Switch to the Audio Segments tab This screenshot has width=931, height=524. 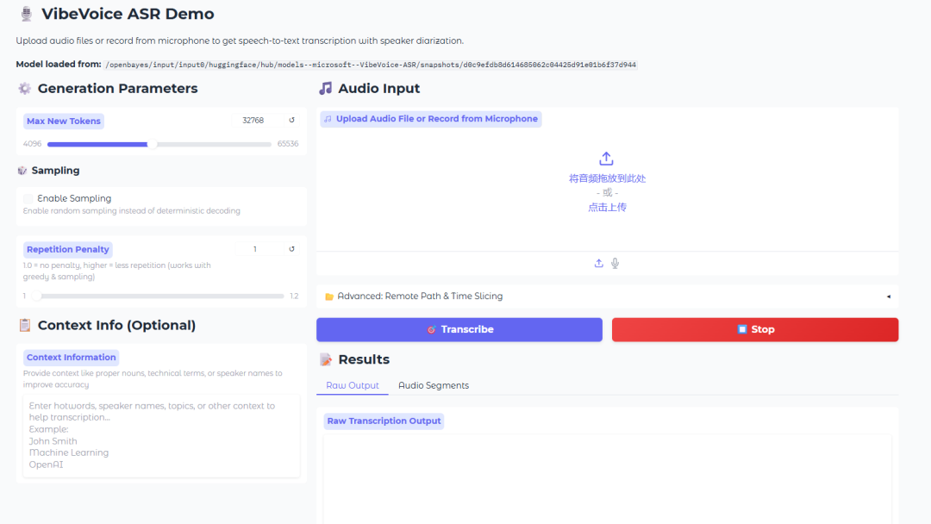pos(434,385)
